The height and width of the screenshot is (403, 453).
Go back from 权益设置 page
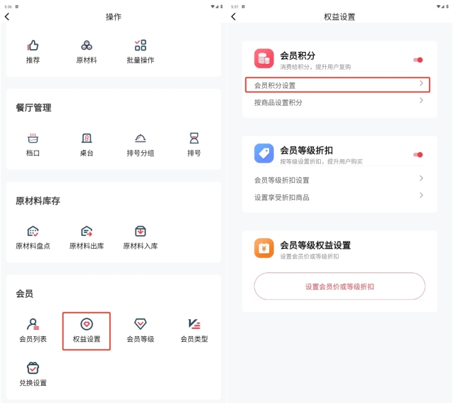[234, 16]
